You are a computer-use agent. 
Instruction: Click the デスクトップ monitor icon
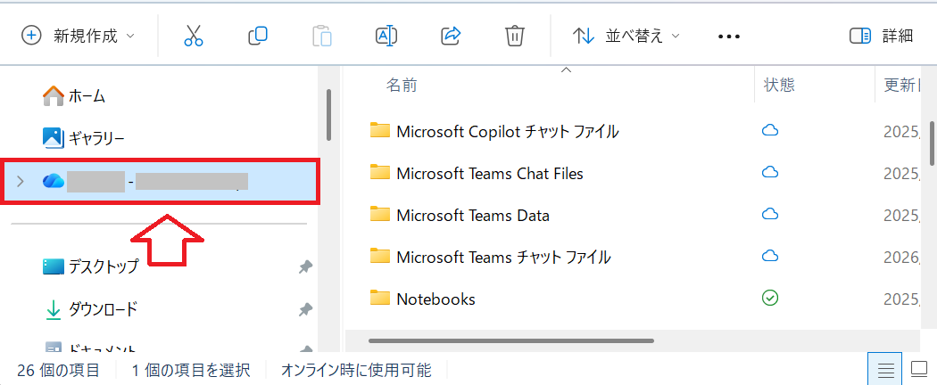point(54,266)
